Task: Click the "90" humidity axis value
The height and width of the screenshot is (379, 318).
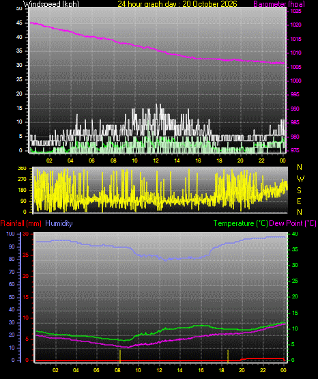Action: pyautogui.click(x=12, y=247)
